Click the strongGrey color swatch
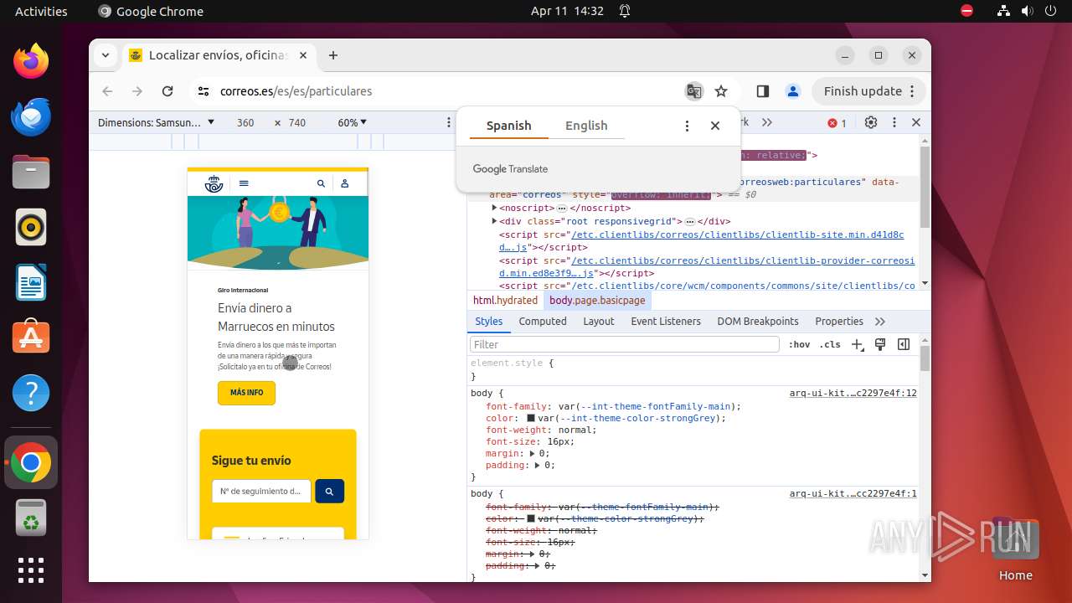The width and height of the screenshot is (1072, 603). coord(531,418)
